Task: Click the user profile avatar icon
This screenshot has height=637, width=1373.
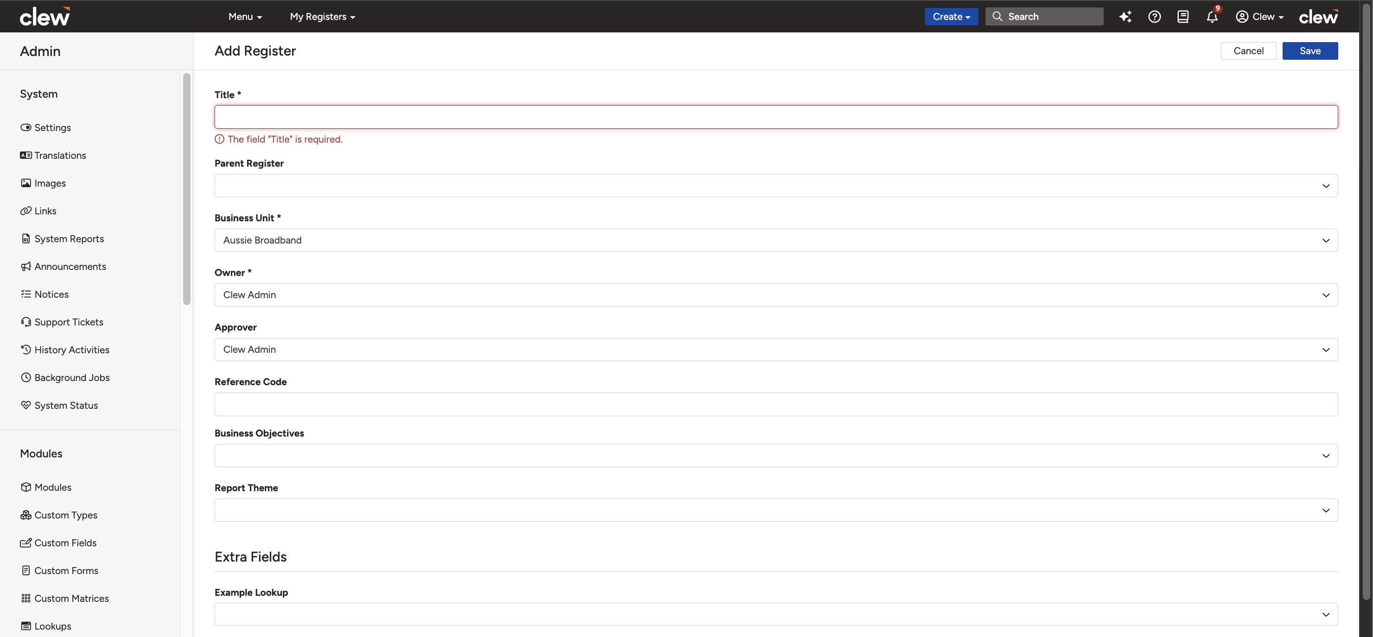Action: click(1242, 17)
